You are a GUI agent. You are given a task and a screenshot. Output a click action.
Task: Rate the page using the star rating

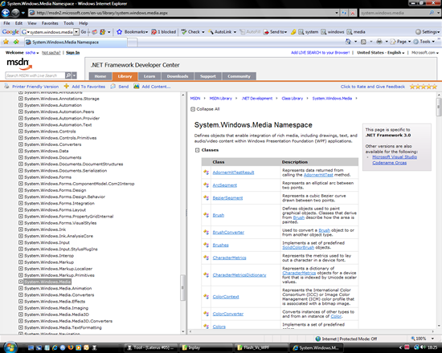point(423,87)
